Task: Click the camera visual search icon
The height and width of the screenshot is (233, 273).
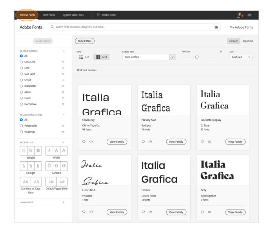Action: 216,27
